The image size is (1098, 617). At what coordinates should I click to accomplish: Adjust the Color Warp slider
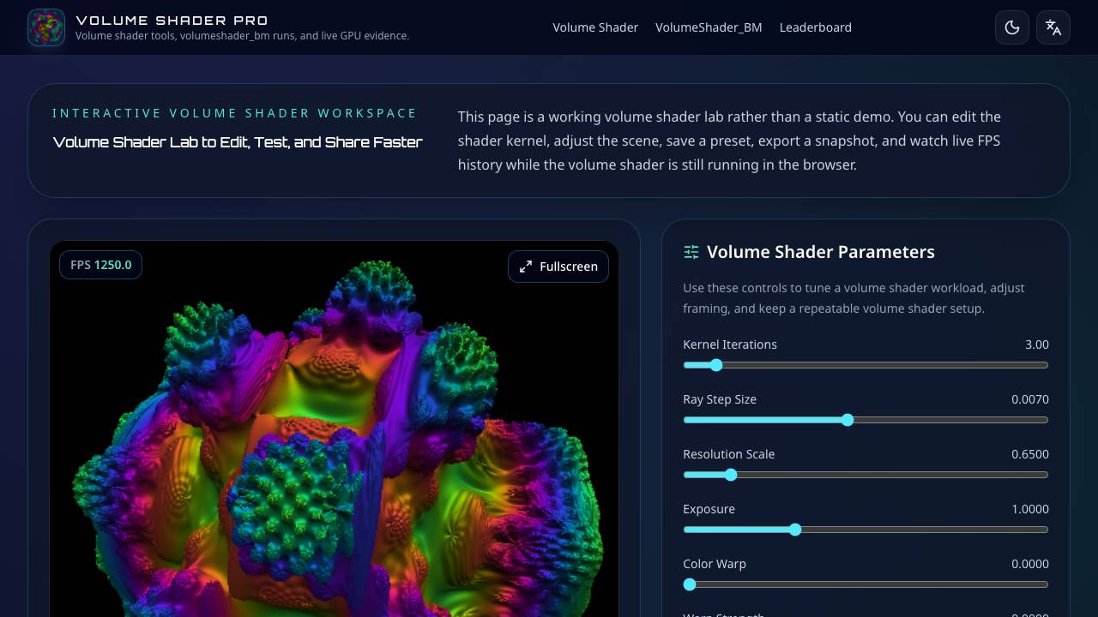tap(866, 584)
